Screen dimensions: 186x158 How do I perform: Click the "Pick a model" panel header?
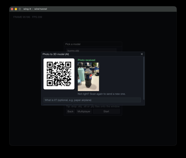(93, 44)
